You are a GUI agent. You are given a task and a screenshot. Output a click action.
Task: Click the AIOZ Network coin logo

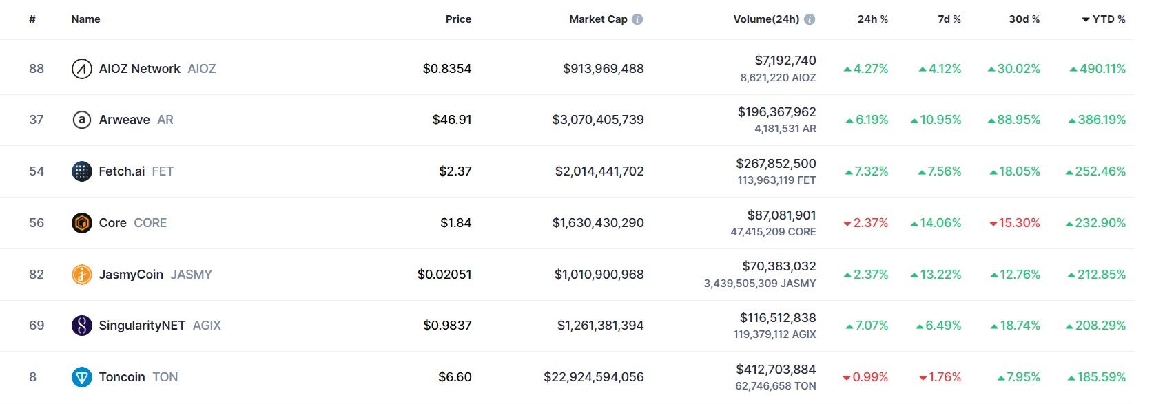click(82, 69)
